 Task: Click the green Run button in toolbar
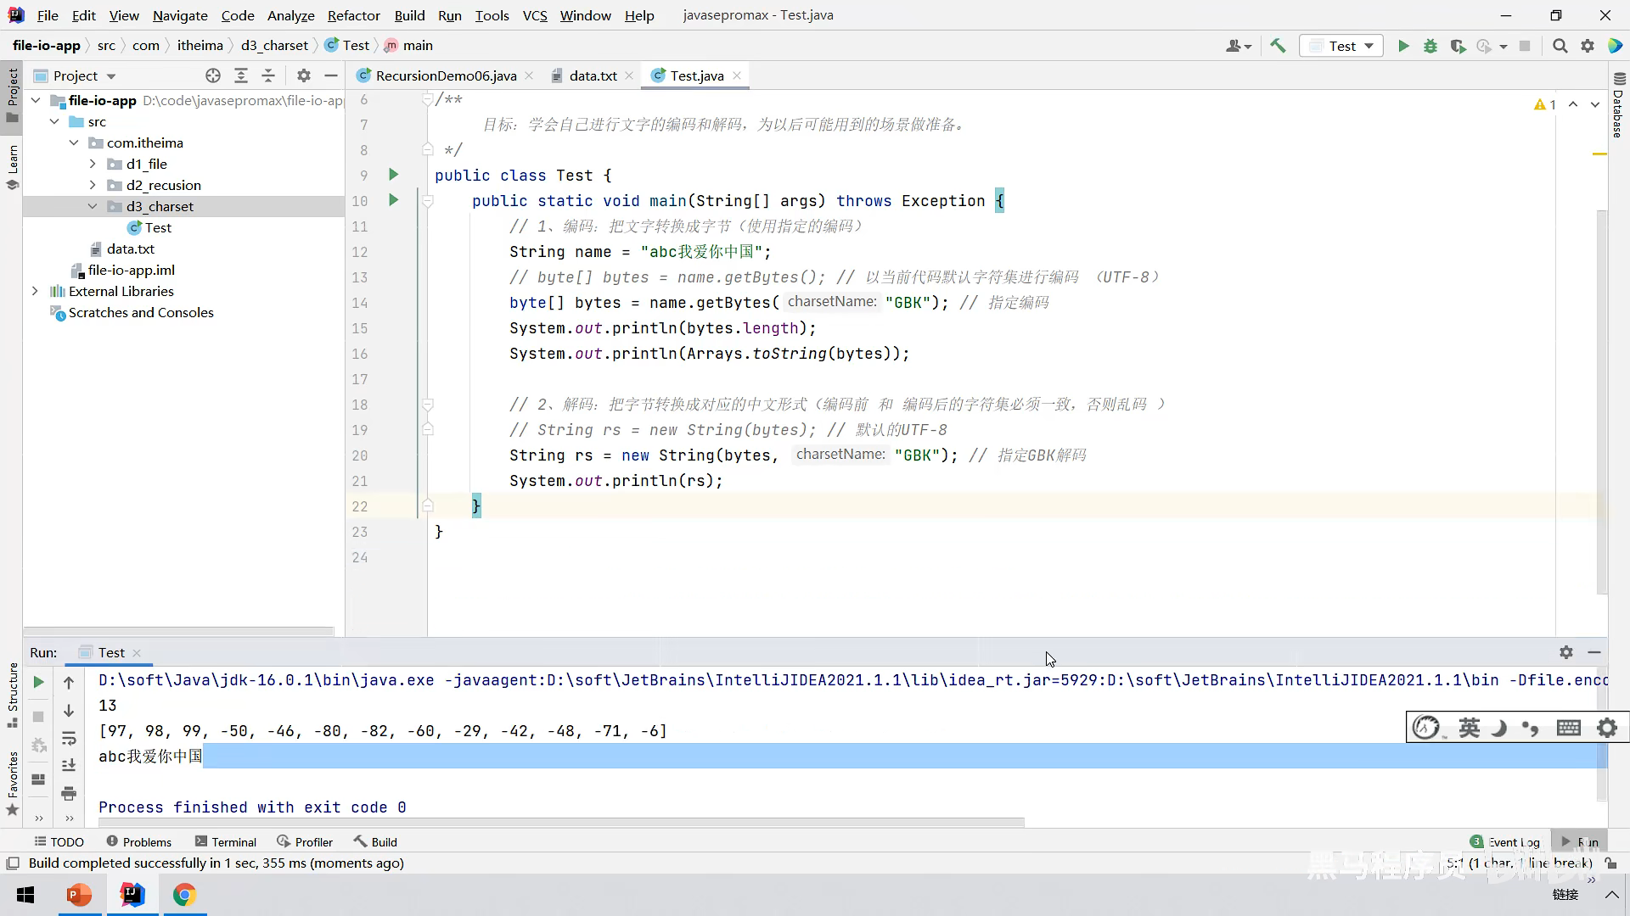pos(1403,46)
